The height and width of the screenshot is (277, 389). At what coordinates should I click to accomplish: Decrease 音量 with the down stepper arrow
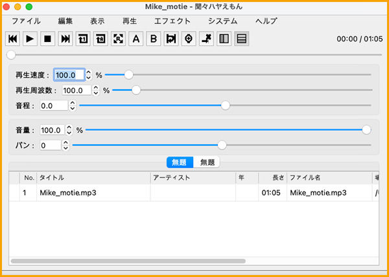click(x=69, y=133)
